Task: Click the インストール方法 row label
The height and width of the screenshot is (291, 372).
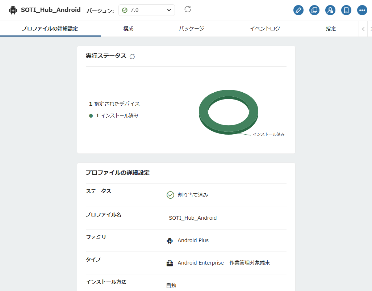Action: [106, 282]
